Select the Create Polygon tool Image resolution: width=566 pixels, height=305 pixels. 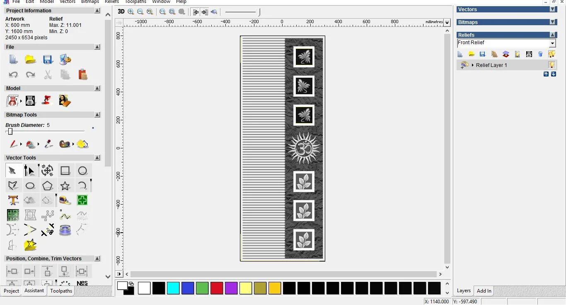[x=48, y=186]
